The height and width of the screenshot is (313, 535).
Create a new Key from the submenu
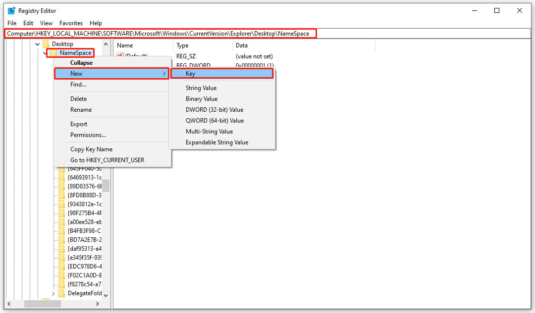222,74
